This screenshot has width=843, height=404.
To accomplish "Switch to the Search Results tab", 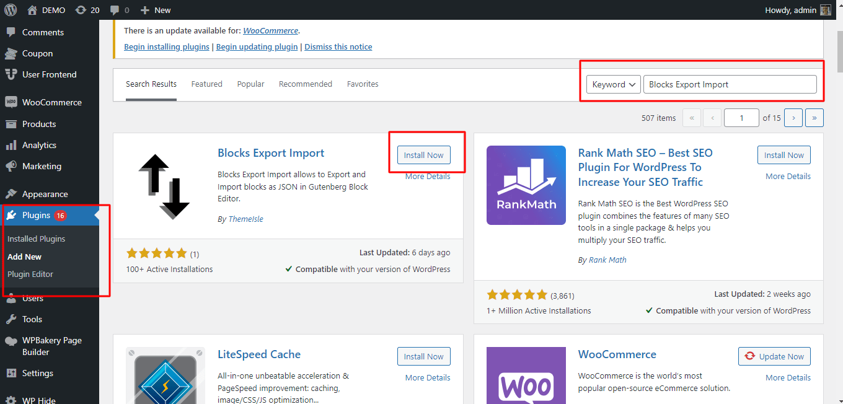I will [x=151, y=84].
